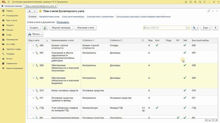Open Покупки section in sidebar

pyautogui.click(x=10, y=30)
